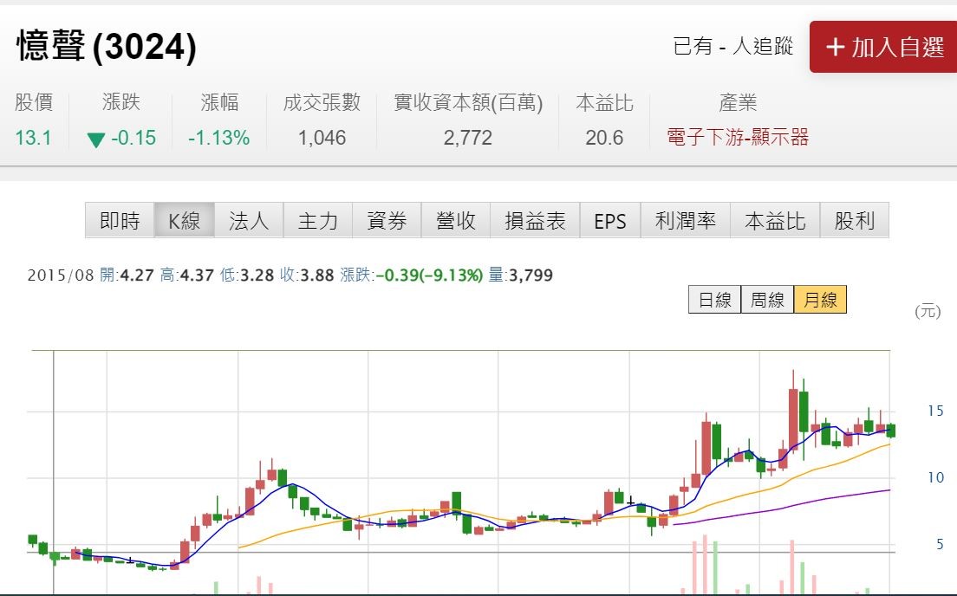This screenshot has width=957, height=596.
Task: Select the K線 chart tab
Action: [x=184, y=221]
